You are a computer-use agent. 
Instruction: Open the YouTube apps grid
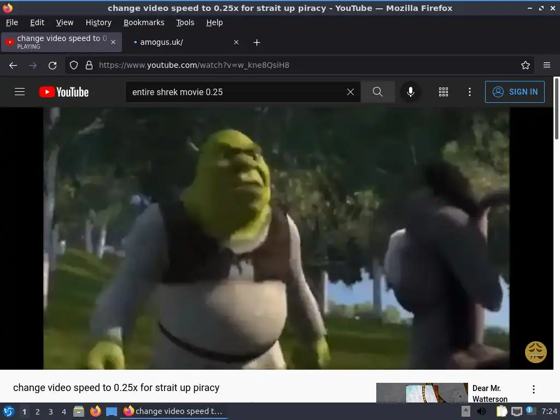tap(443, 92)
